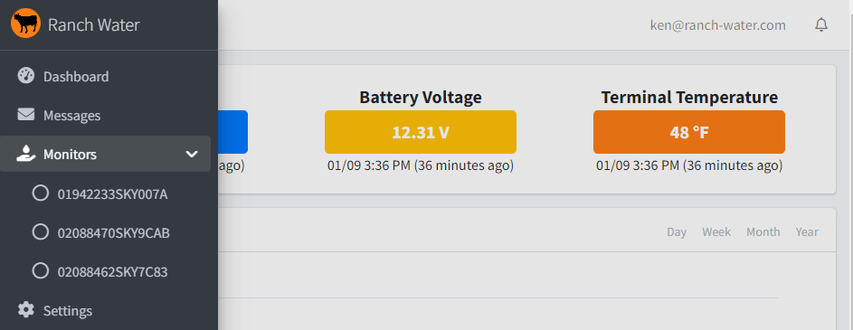Switch chart range to Week
This screenshot has width=853, height=330.
pyautogui.click(x=716, y=232)
